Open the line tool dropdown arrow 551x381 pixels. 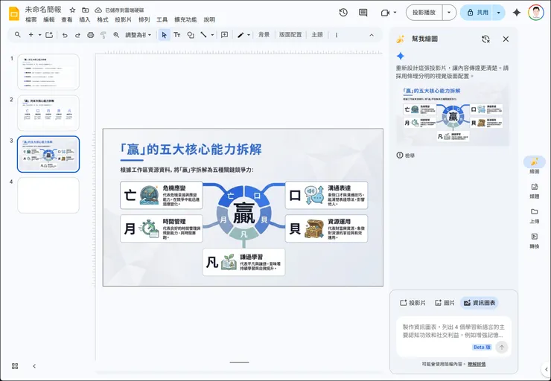212,35
